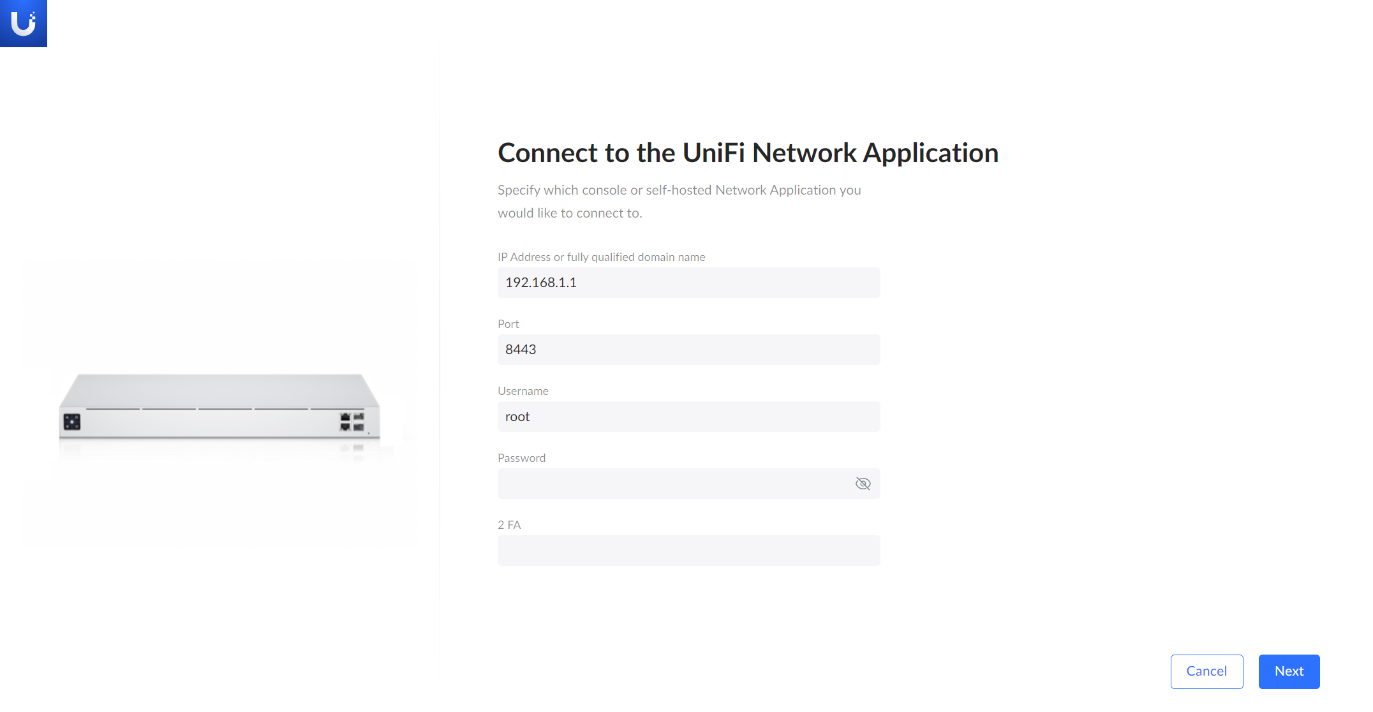This screenshot has height=712, width=1373.
Task: Focus the Port field showing 8443
Action: pos(688,350)
